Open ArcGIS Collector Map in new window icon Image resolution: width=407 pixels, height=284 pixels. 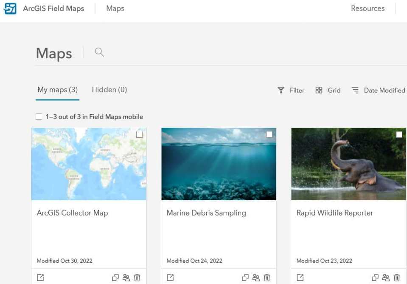(x=40, y=278)
